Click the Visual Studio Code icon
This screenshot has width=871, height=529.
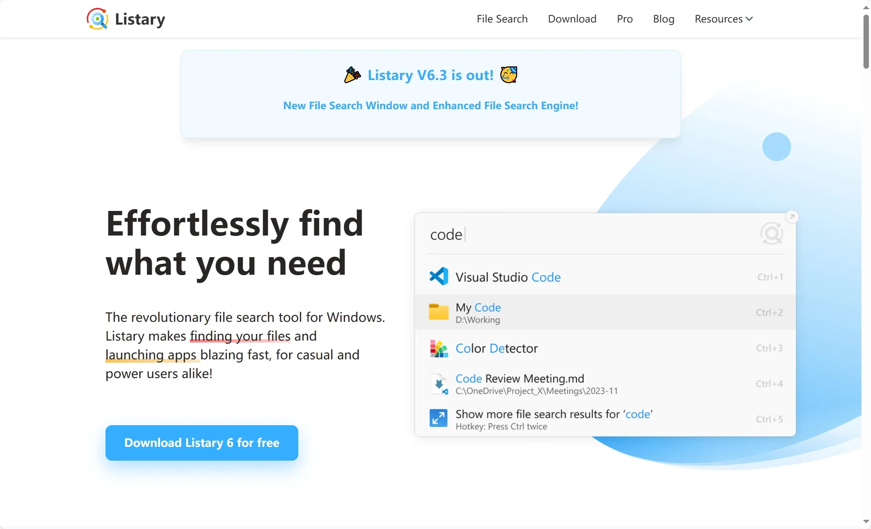[x=438, y=276]
